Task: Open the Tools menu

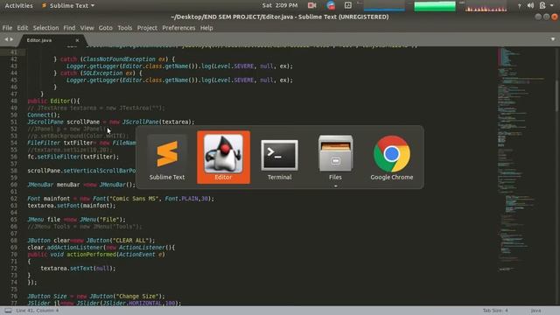Action: (x=124, y=28)
